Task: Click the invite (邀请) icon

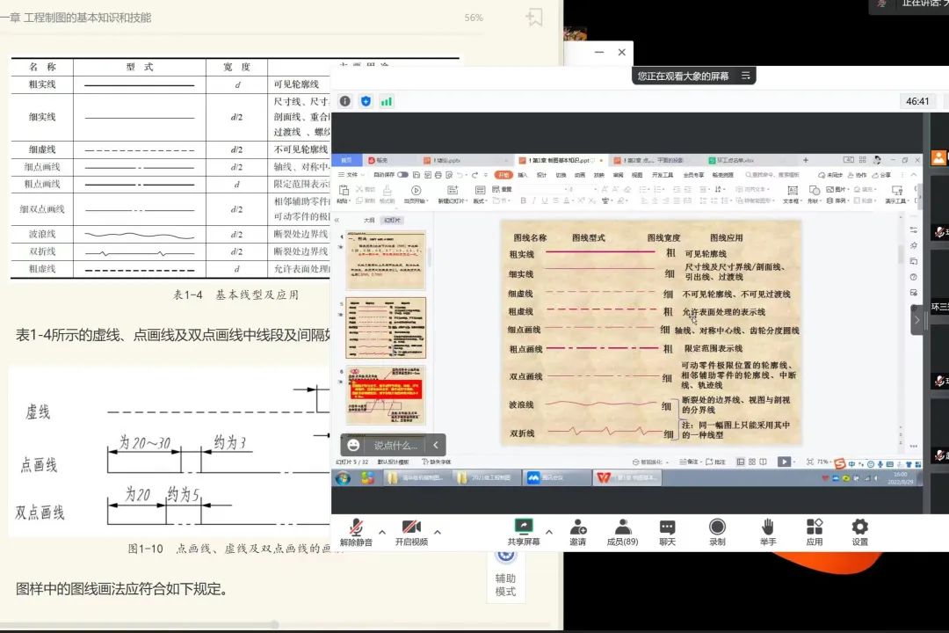Action: coord(577,528)
